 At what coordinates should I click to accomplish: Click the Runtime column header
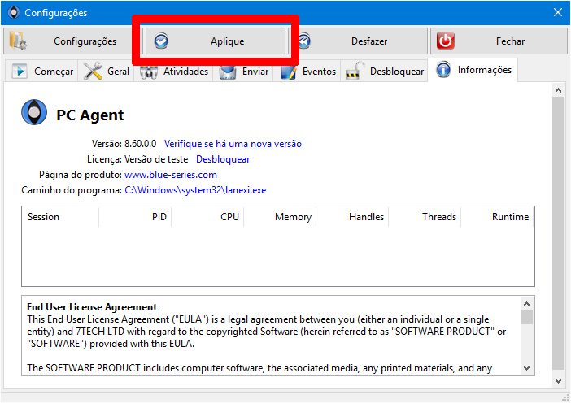(x=497, y=217)
